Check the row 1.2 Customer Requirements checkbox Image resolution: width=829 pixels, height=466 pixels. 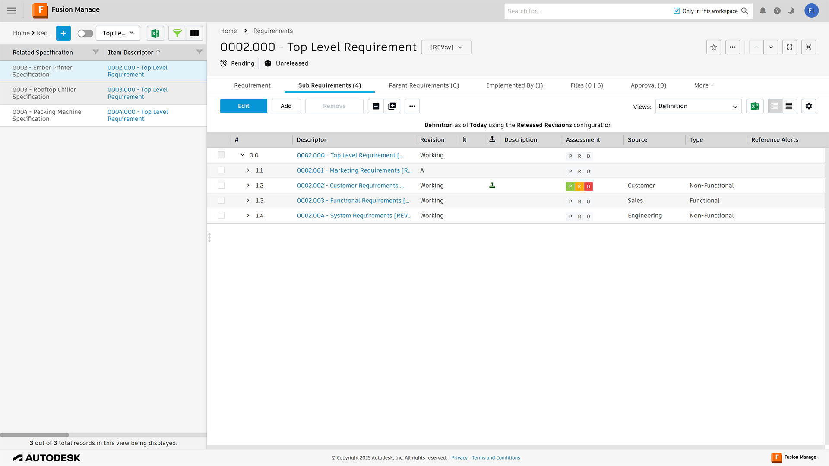tap(221, 186)
